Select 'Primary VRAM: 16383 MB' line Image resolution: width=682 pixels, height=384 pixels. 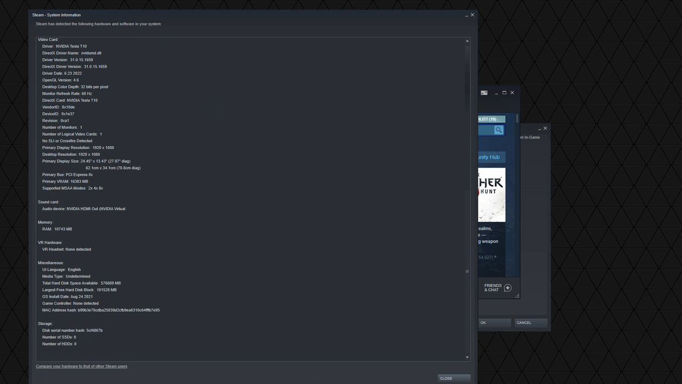[65, 182]
